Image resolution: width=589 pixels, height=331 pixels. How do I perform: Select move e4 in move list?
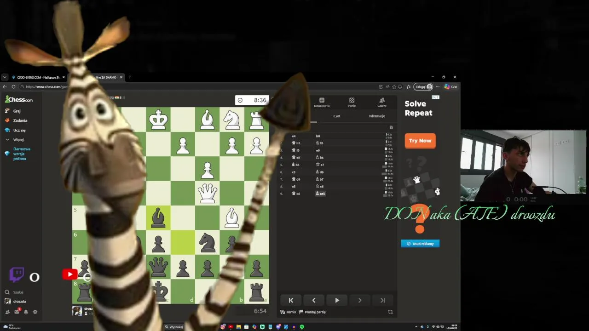tap(294, 136)
